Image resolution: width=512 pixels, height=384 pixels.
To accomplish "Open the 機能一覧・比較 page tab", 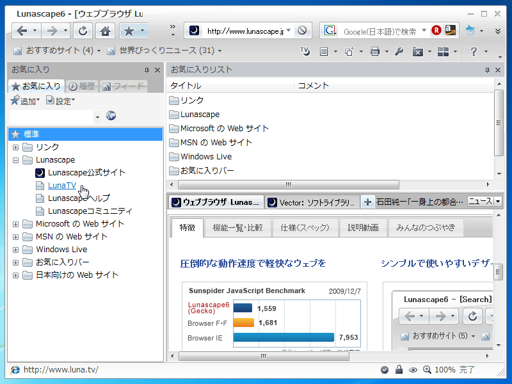I will (237, 228).
